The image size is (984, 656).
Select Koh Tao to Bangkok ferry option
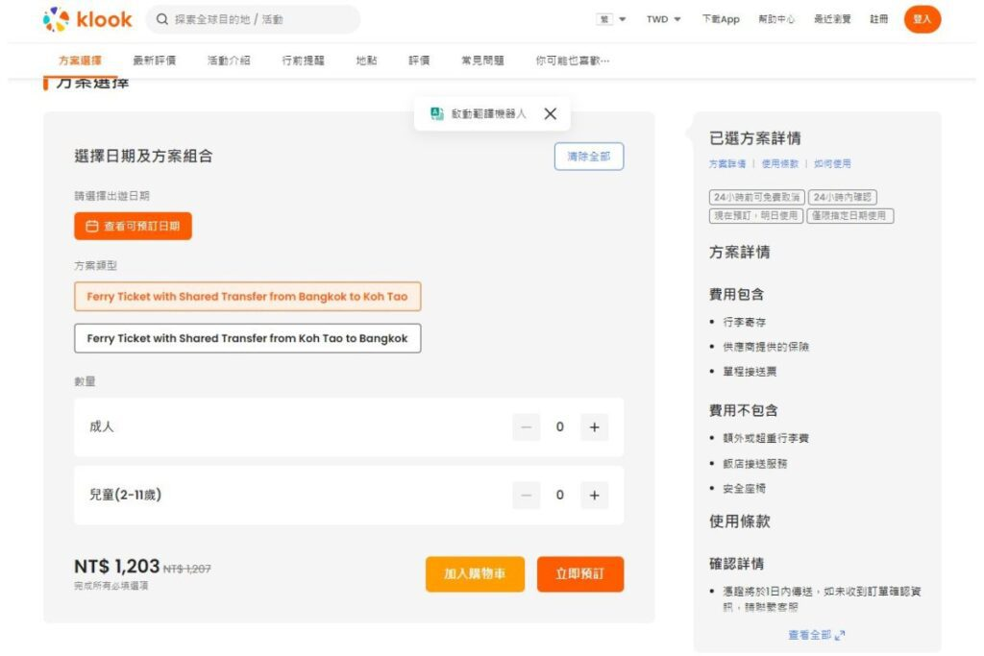(247, 338)
